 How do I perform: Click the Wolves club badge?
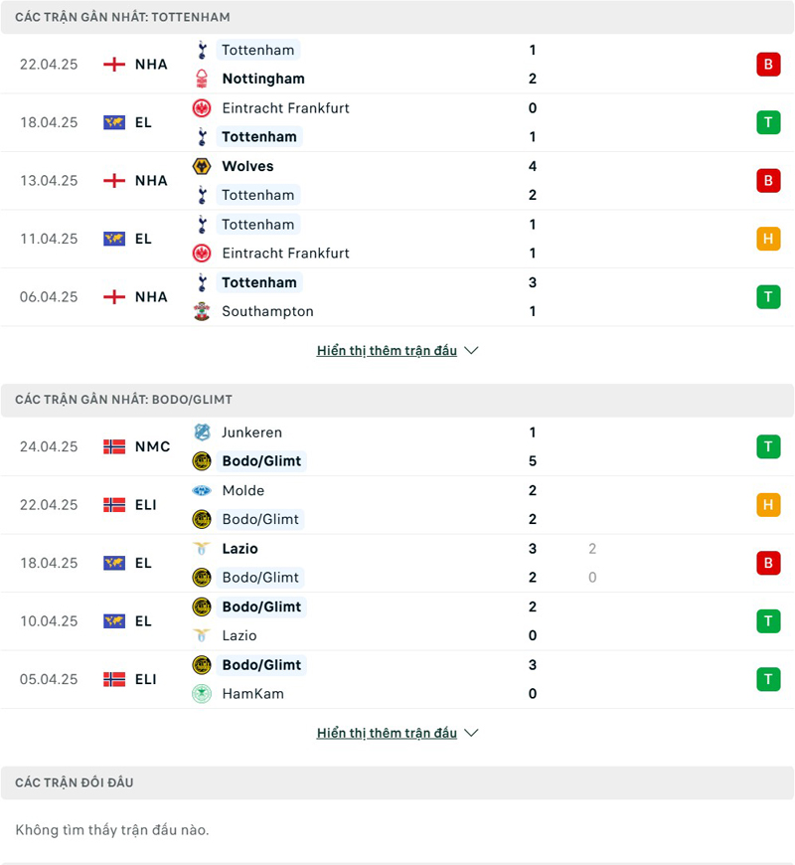tap(201, 166)
